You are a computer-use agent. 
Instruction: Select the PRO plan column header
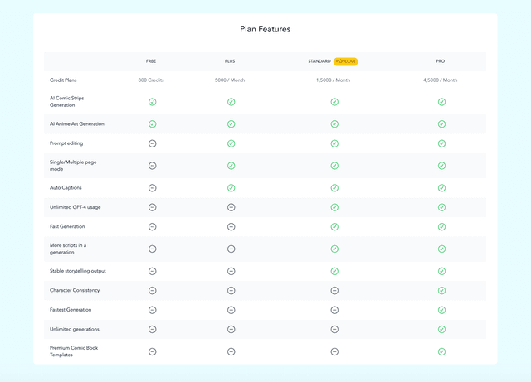coord(441,61)
